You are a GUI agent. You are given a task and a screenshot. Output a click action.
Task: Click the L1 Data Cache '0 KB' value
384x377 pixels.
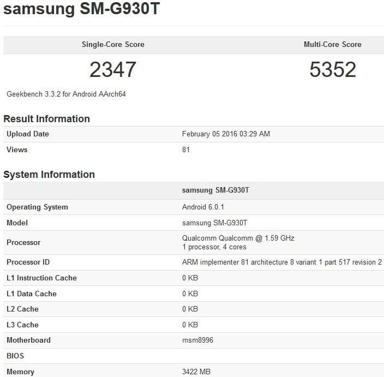[x=190, y=294]
